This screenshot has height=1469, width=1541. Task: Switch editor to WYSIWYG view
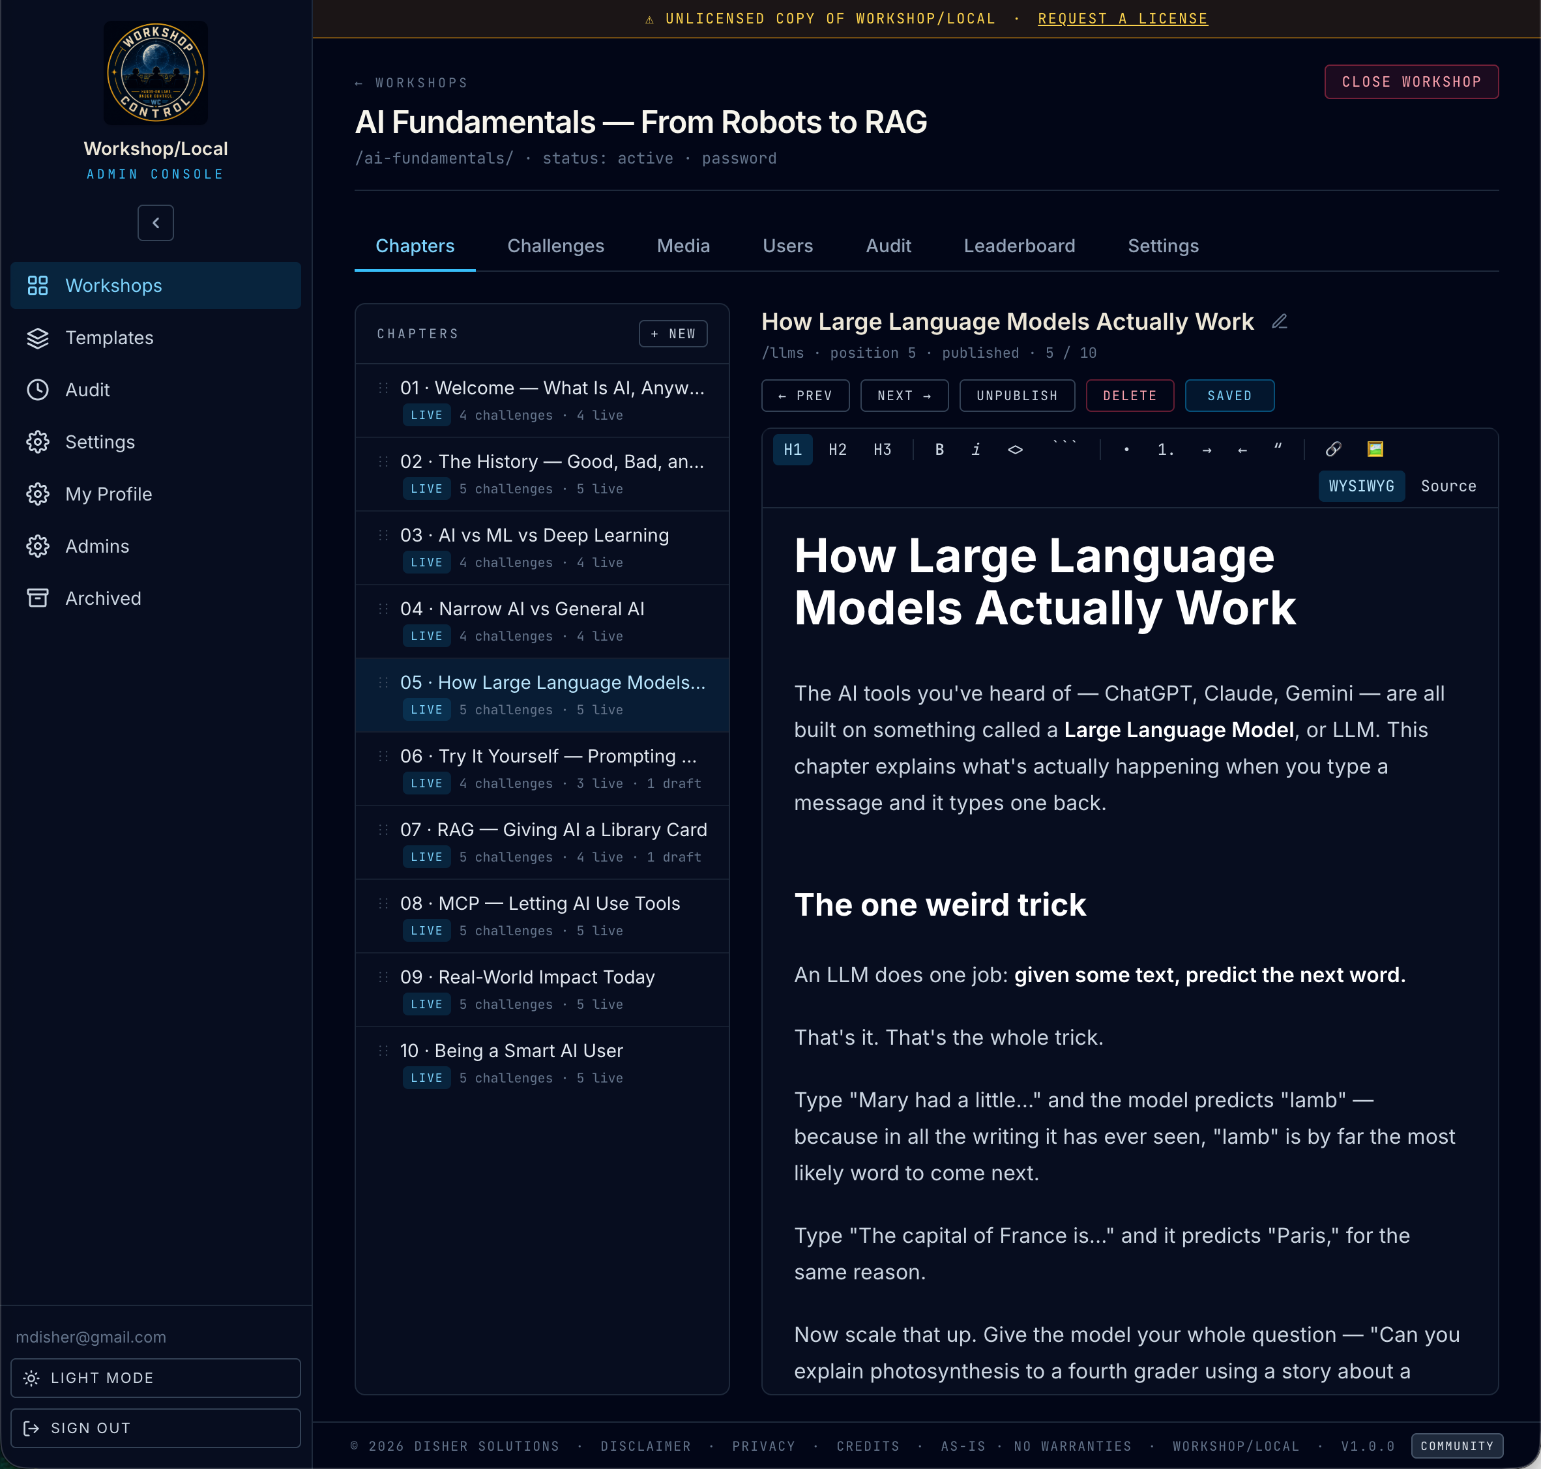click(1361, 486)
